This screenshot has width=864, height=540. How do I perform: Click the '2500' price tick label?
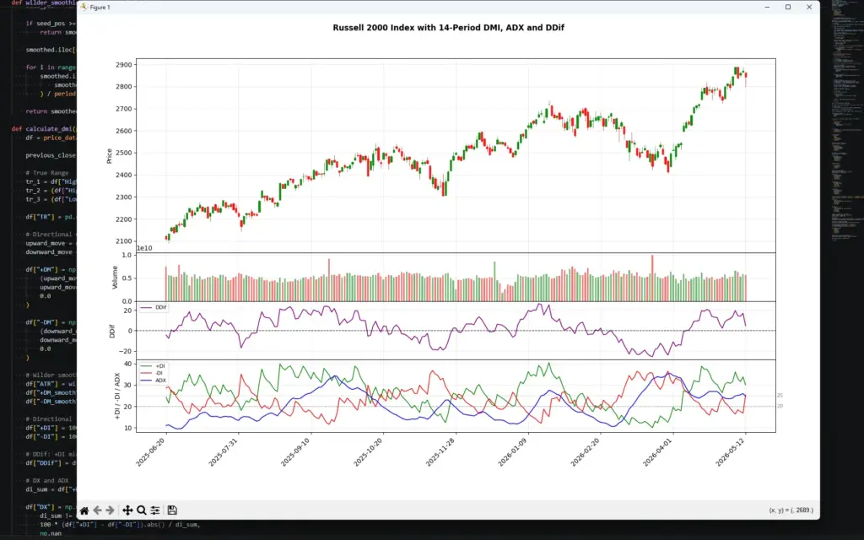coord(124,154)
